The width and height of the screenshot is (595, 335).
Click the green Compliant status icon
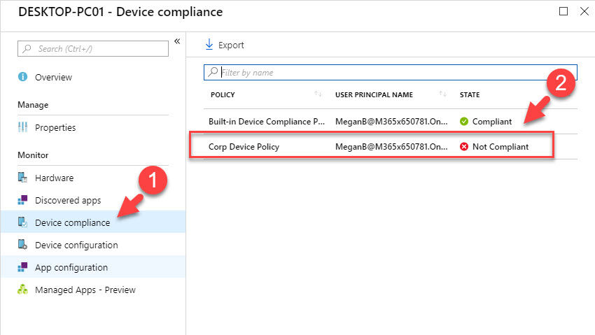[463, 121]
